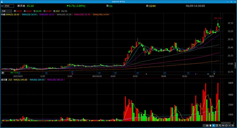Click the Y-axis scale icon
The image size is (237, 128).
[x=220, y=125]
